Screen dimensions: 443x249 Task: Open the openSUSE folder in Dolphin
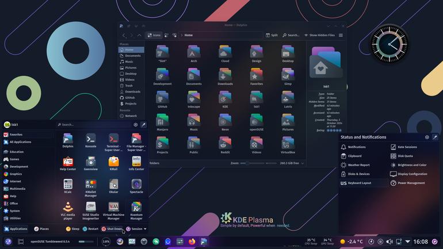[x=256, y=122]
